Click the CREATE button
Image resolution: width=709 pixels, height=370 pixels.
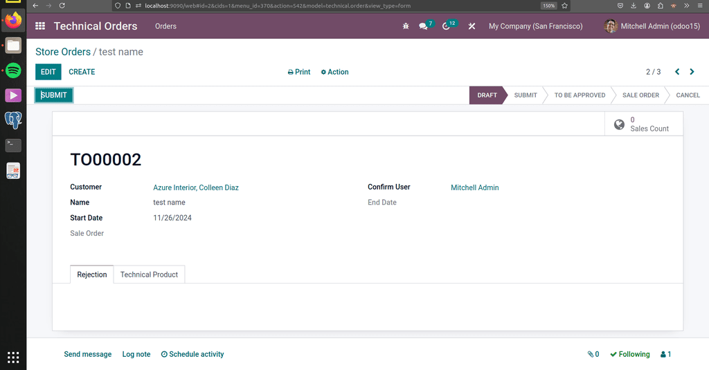tap(82, 72)
